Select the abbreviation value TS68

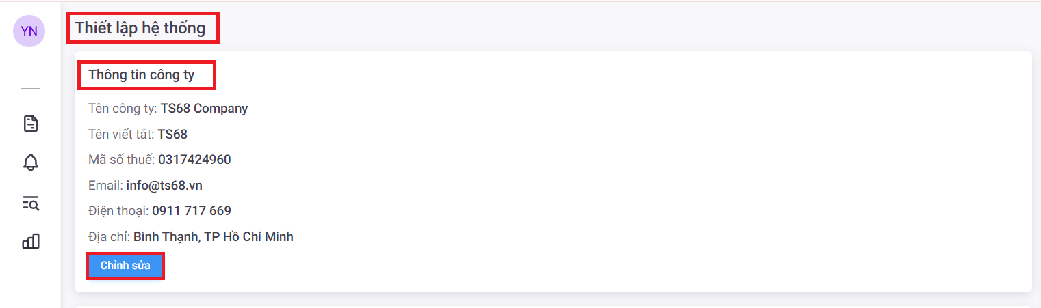[x=172, y=135]
